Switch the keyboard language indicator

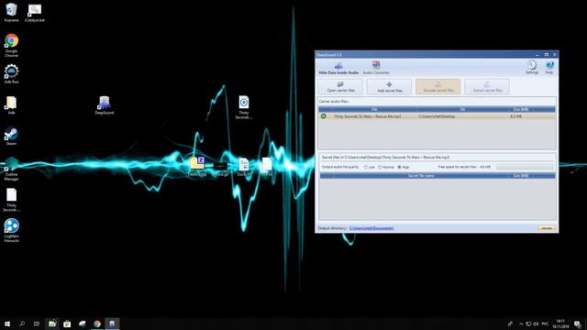[545, 324]
